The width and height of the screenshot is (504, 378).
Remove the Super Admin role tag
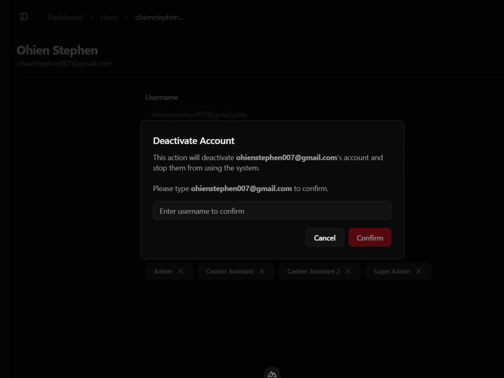click(x=418, y=271)
